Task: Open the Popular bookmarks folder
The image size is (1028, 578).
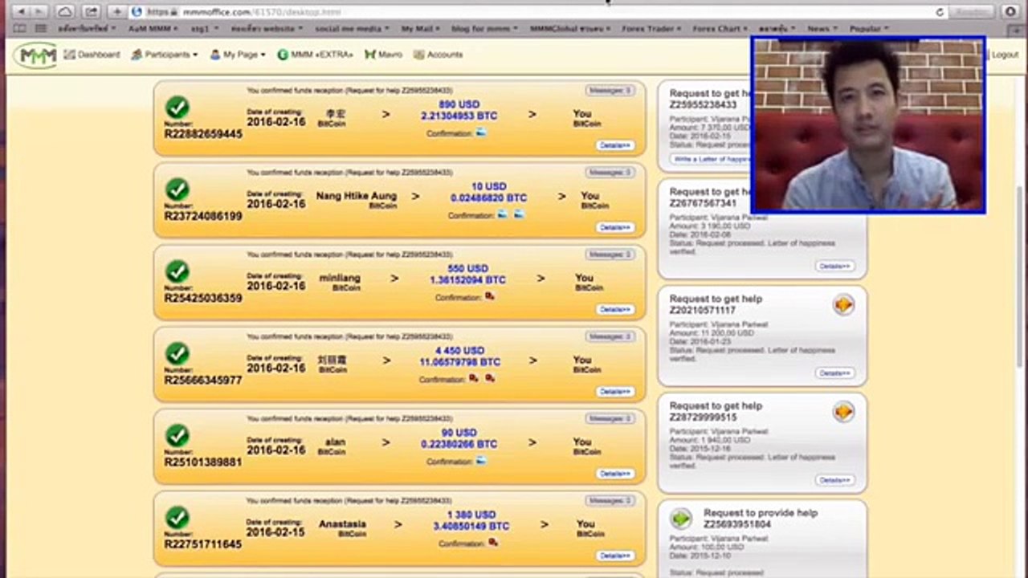Action: [x=869, y=29]
